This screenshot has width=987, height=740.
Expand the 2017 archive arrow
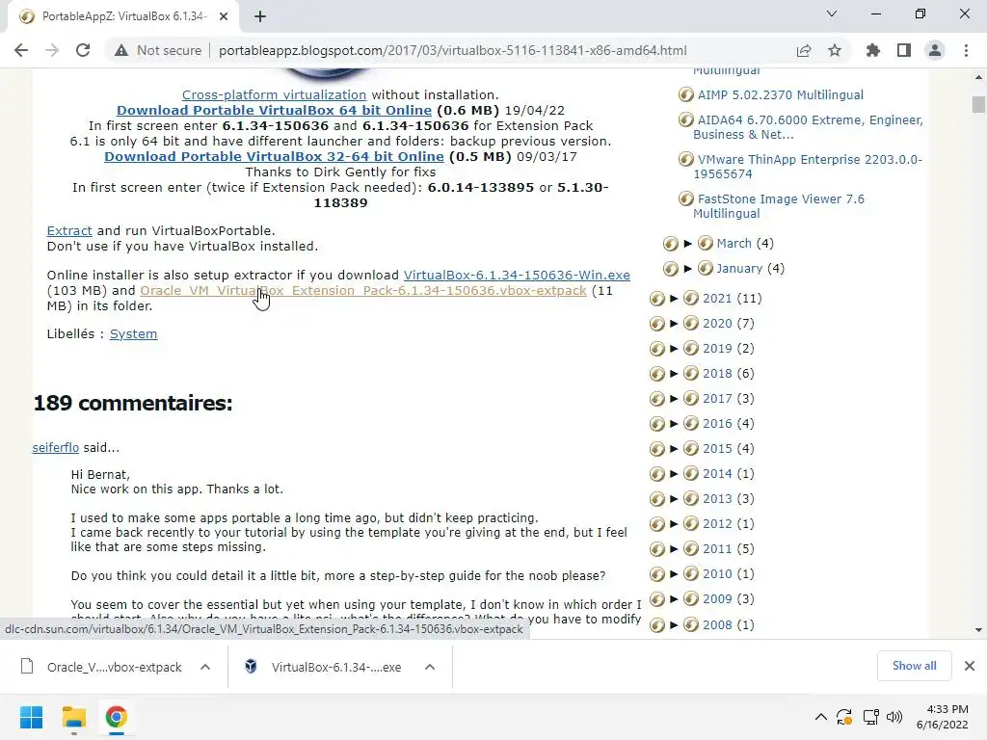tap(674, 399)
